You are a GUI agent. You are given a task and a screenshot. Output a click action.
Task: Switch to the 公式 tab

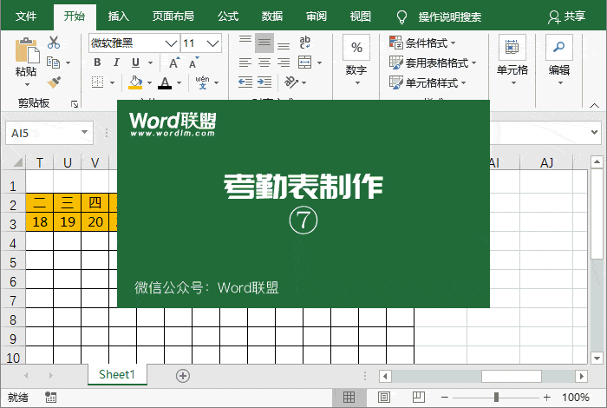click(227, 16)
